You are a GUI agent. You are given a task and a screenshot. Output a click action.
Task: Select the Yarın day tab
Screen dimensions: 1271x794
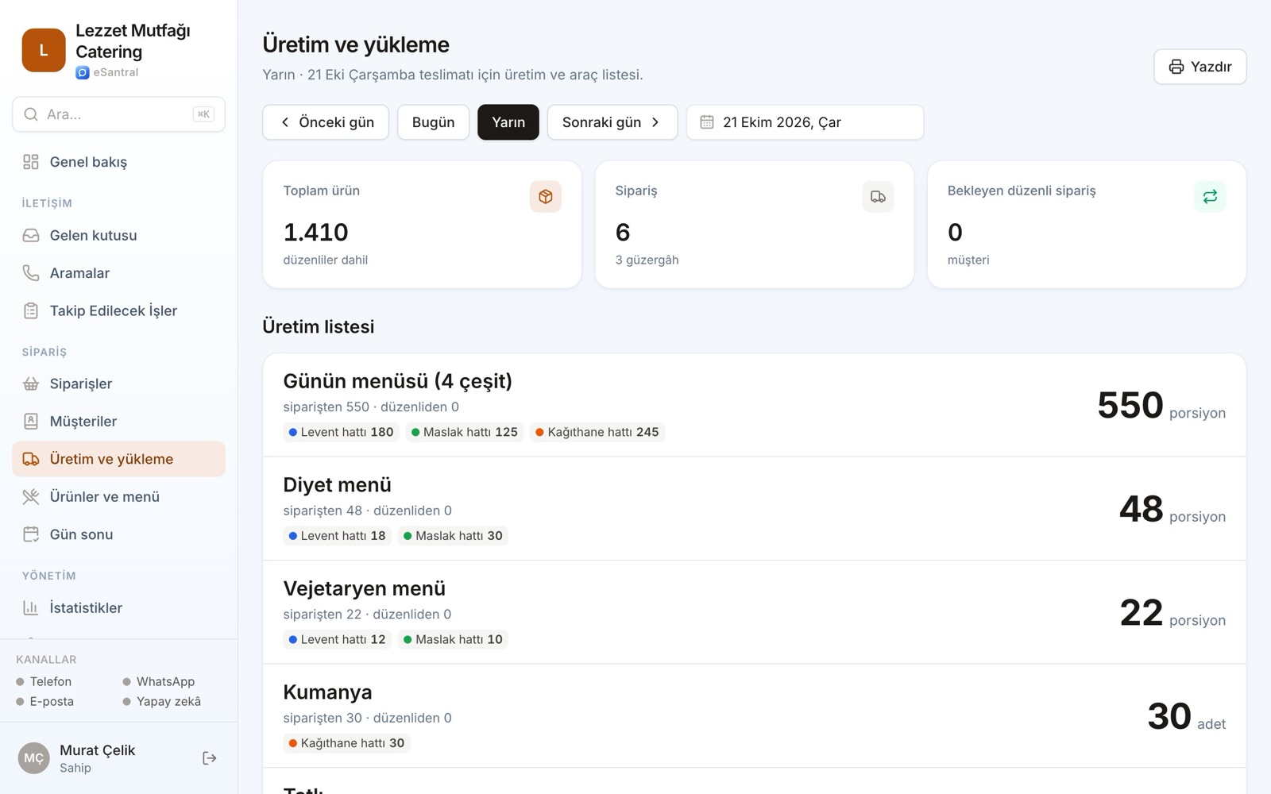click(x=508, y=122)
